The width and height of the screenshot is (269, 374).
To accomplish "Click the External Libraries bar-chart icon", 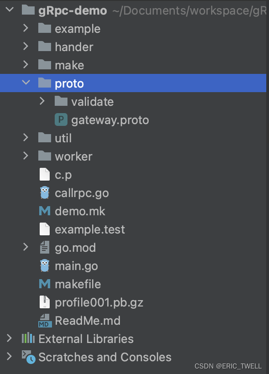I will (x=28, y=338).
